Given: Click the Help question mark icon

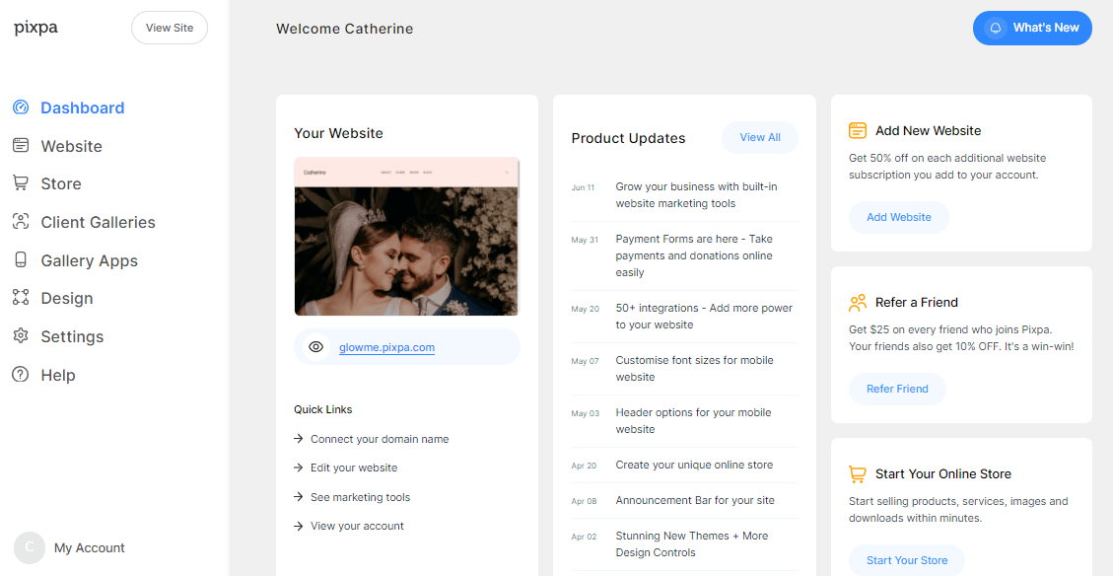Looking at the screenshot, I should (21, 374).
